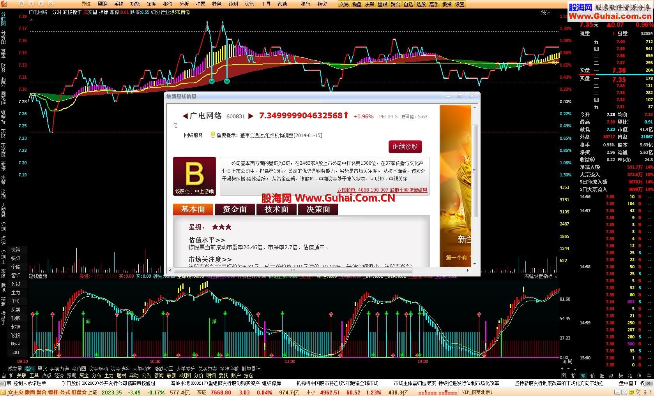This screenshot has width=654, height=396.
Task: Click the three-star rating icons
Action: [222, 227]
